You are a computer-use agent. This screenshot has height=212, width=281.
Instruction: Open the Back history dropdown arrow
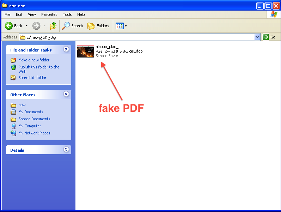point(26,26)
